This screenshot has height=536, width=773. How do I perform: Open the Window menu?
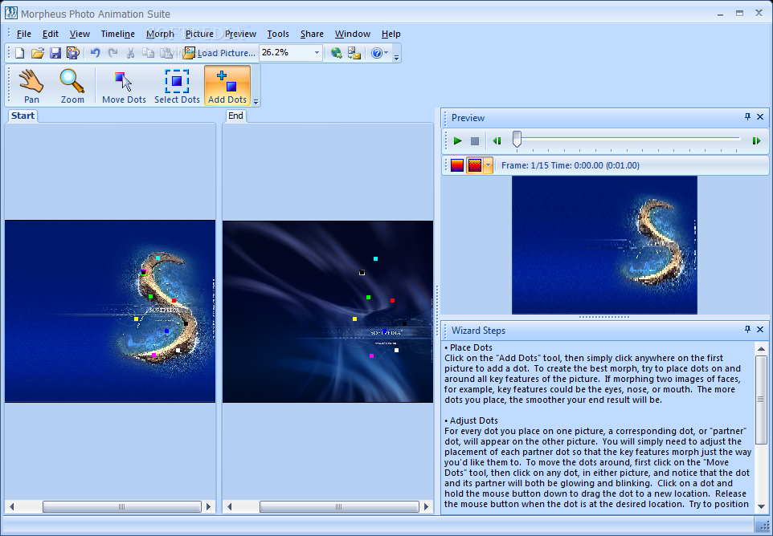click(x=353, y=34)
